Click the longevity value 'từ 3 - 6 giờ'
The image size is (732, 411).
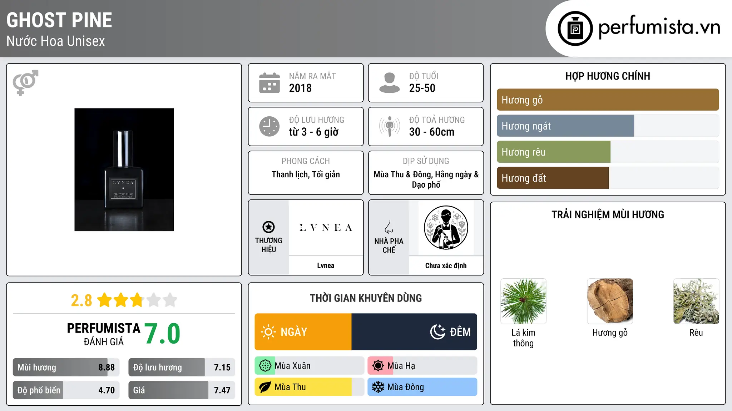click(x=314, y=132)
